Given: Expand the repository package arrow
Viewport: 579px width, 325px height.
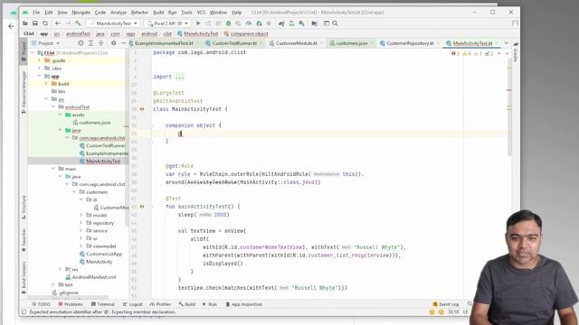Looking at the screenshot, I should [x=81, y=223].
